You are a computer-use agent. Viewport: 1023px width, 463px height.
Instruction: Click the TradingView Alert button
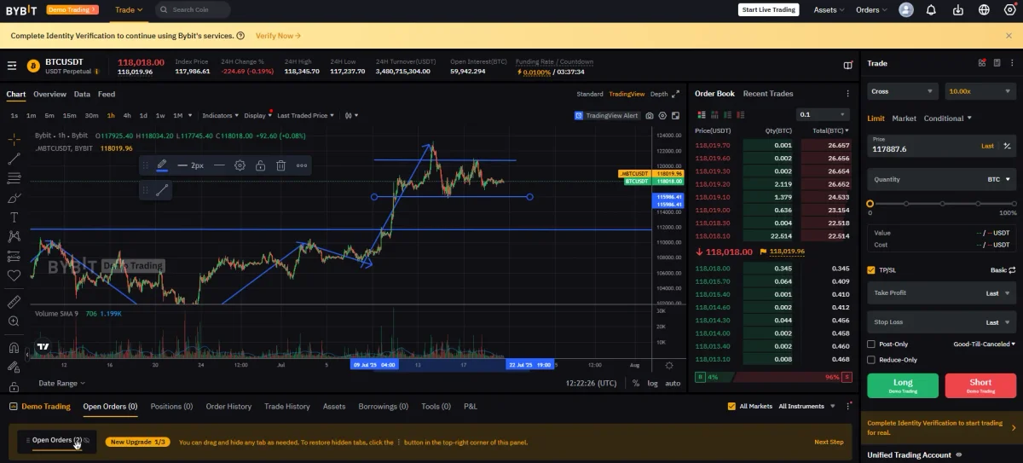tap(606, 115)
